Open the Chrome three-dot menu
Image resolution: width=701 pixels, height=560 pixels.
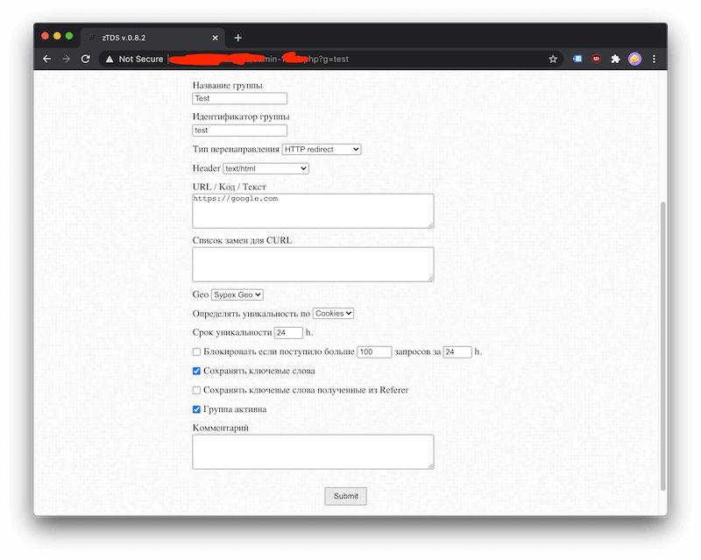point(654,59)
